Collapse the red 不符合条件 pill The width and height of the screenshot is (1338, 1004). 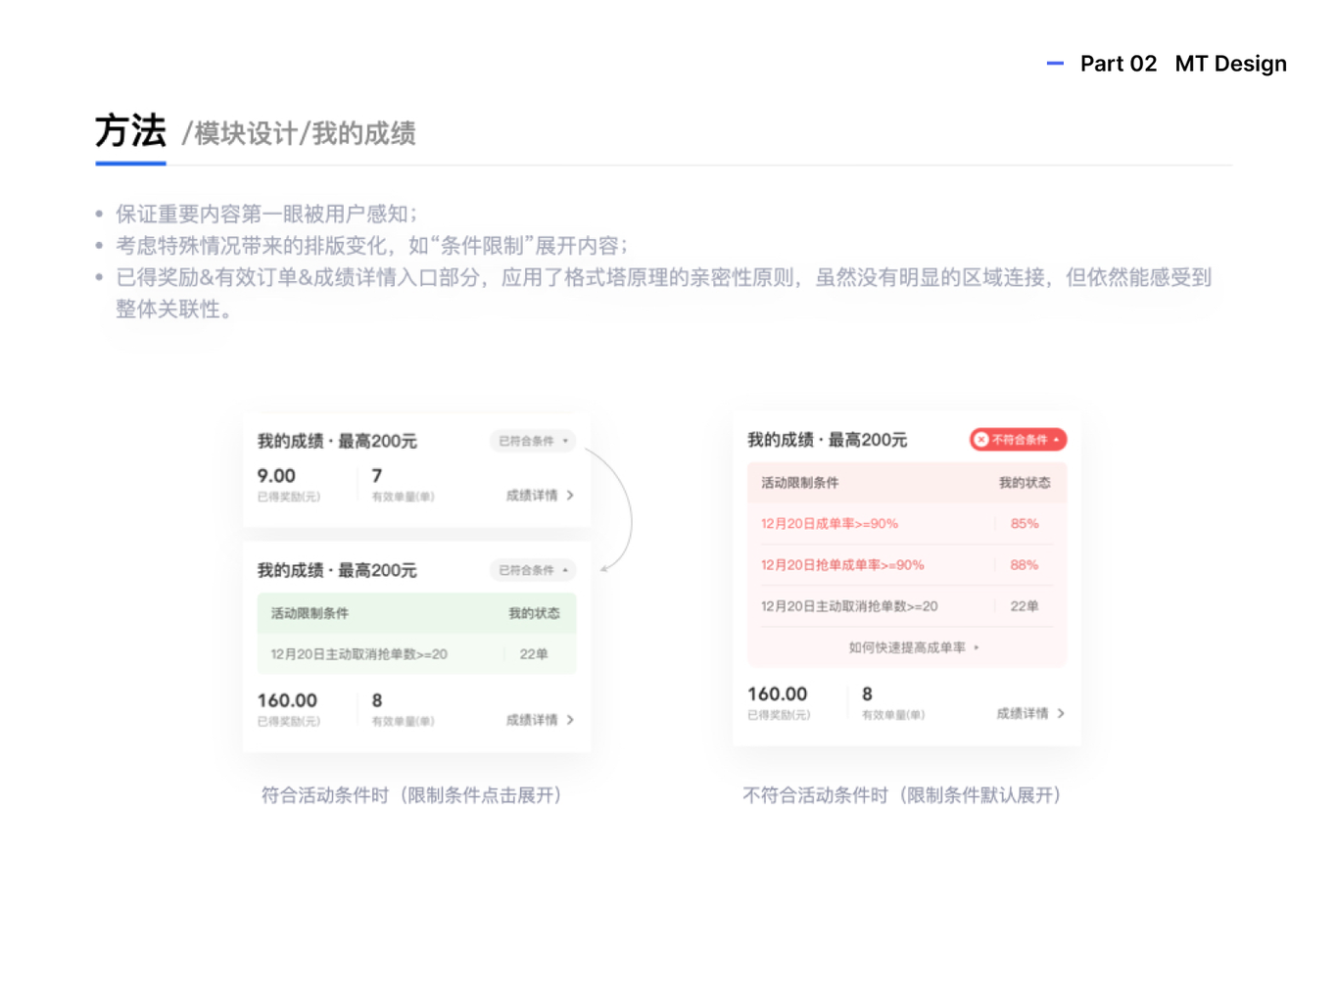[x=1019, y=440]
